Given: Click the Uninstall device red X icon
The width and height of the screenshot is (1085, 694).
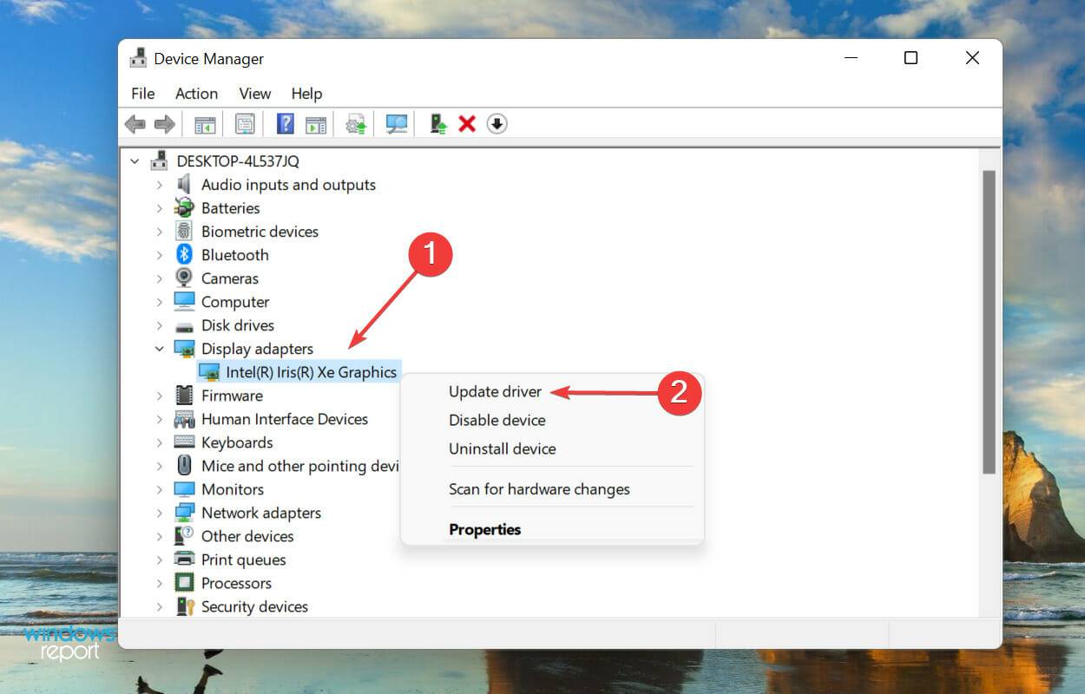Looking at the screenshot, I should (x=467, y=123).
